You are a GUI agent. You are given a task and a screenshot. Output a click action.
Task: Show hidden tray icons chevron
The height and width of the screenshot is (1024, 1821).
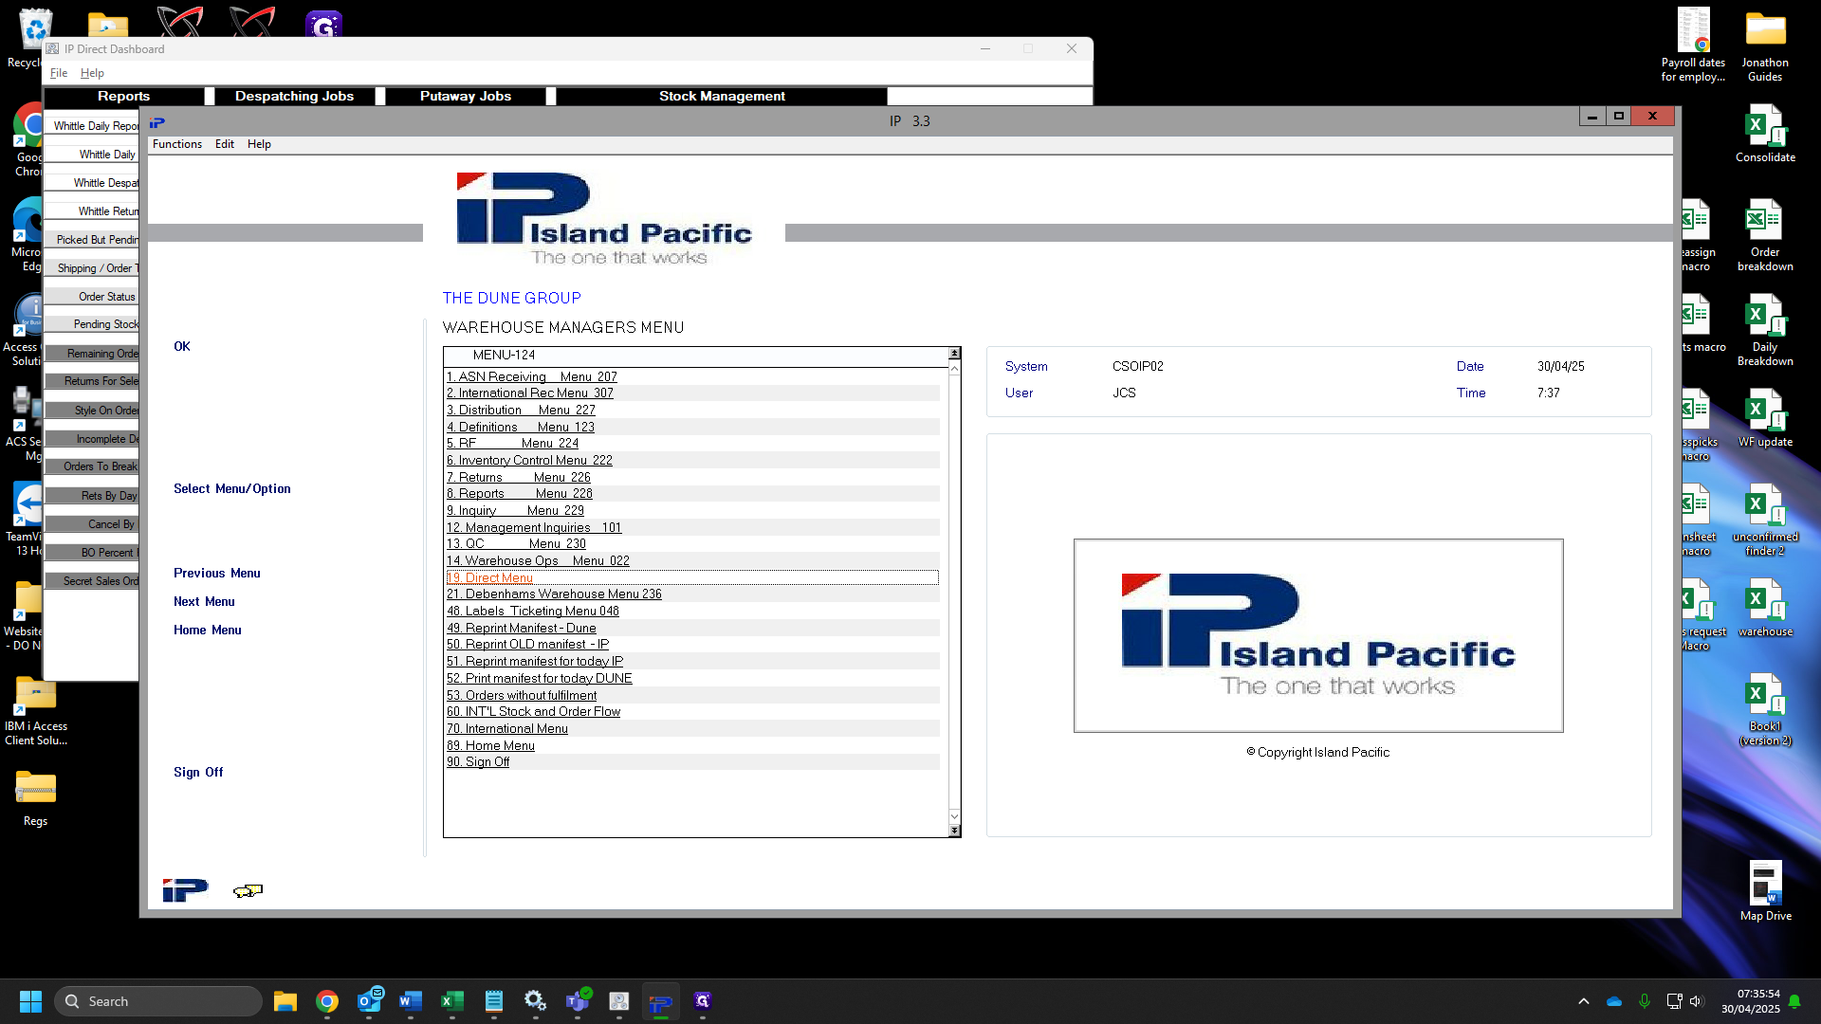click(1583, 1001)
